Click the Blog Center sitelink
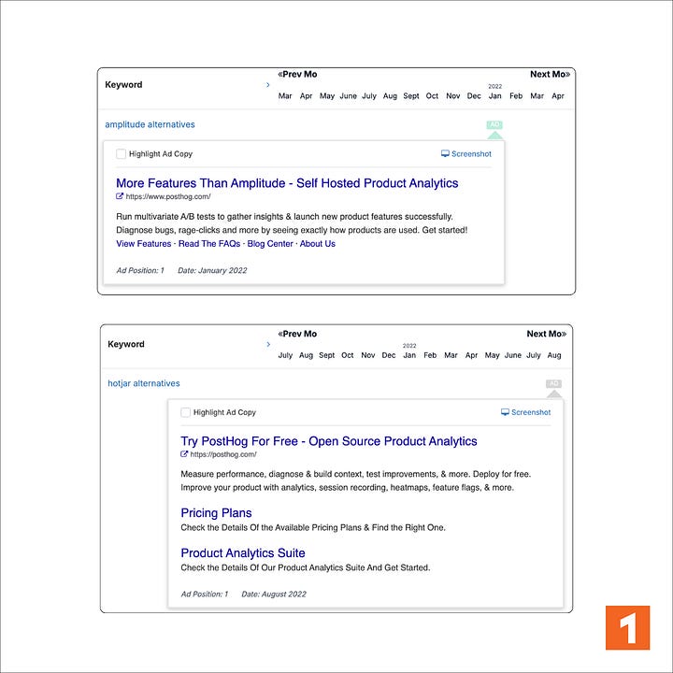This screenshot has height=673, width=673. point(270,243)
